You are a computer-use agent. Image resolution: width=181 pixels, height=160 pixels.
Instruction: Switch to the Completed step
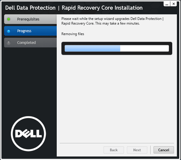tap(26, 43)
